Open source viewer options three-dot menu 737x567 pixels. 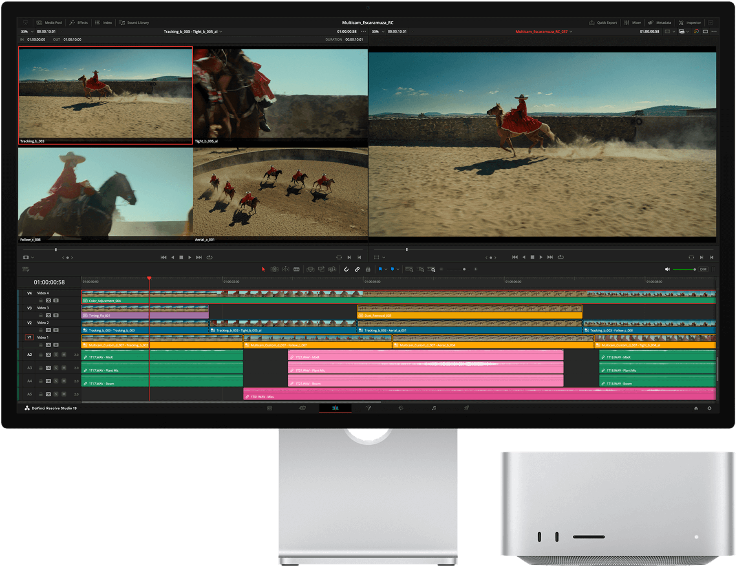(363, 32)
